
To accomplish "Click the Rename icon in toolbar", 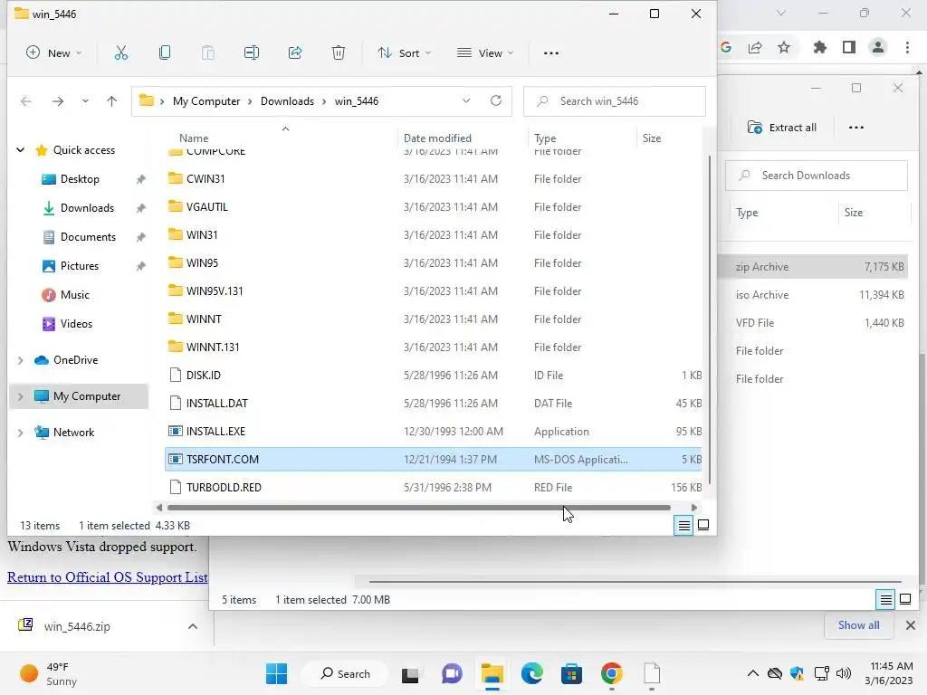I will 252,53.
